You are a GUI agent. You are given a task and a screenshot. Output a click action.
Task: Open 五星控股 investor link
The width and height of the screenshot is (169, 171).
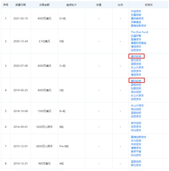(x=136, y=15)
